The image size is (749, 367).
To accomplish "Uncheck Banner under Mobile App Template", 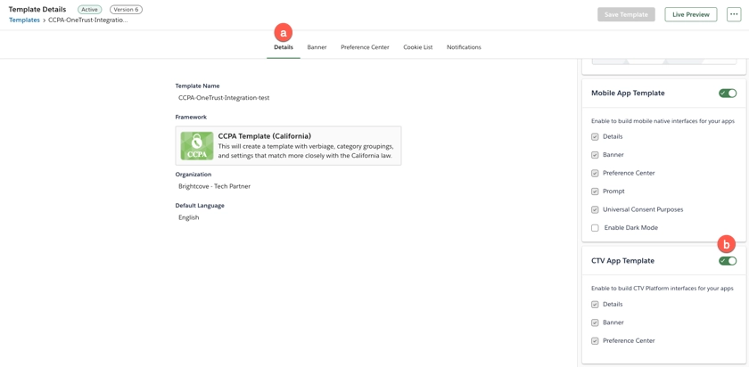I will pos(595,155).
